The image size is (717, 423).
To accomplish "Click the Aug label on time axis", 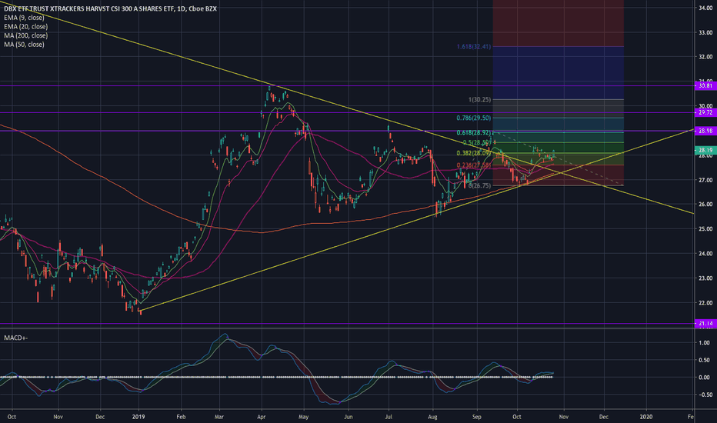I will tap(432, 417).
